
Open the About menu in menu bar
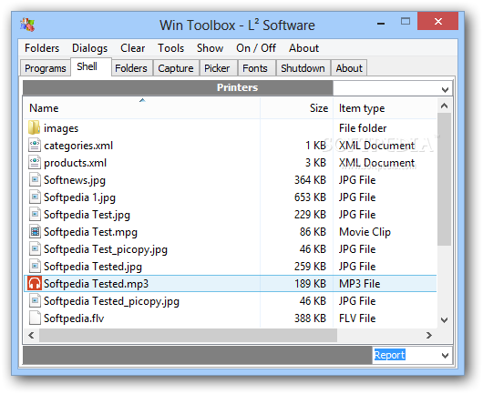click(x=303, y=48)
